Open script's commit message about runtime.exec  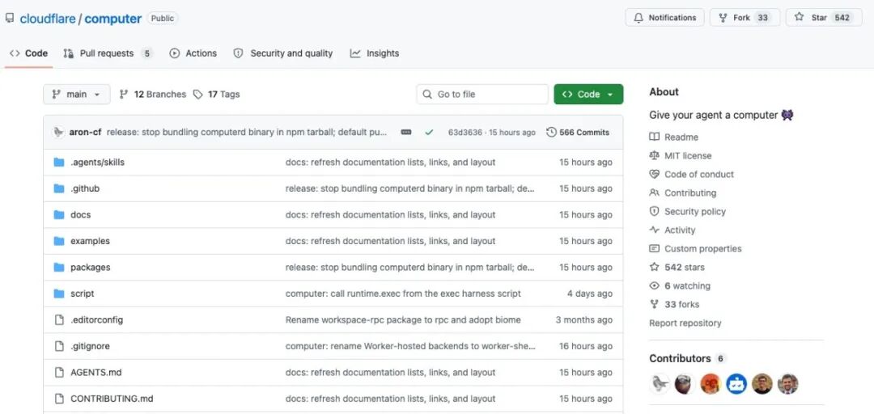pos(403,294)
